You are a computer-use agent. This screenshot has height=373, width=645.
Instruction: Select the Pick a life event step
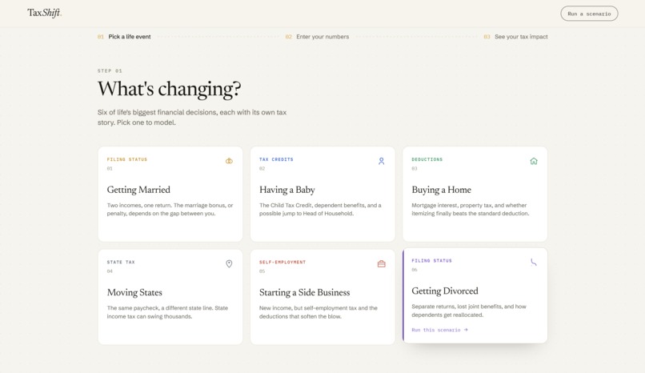pyautogui.click(x=124, y=37)
